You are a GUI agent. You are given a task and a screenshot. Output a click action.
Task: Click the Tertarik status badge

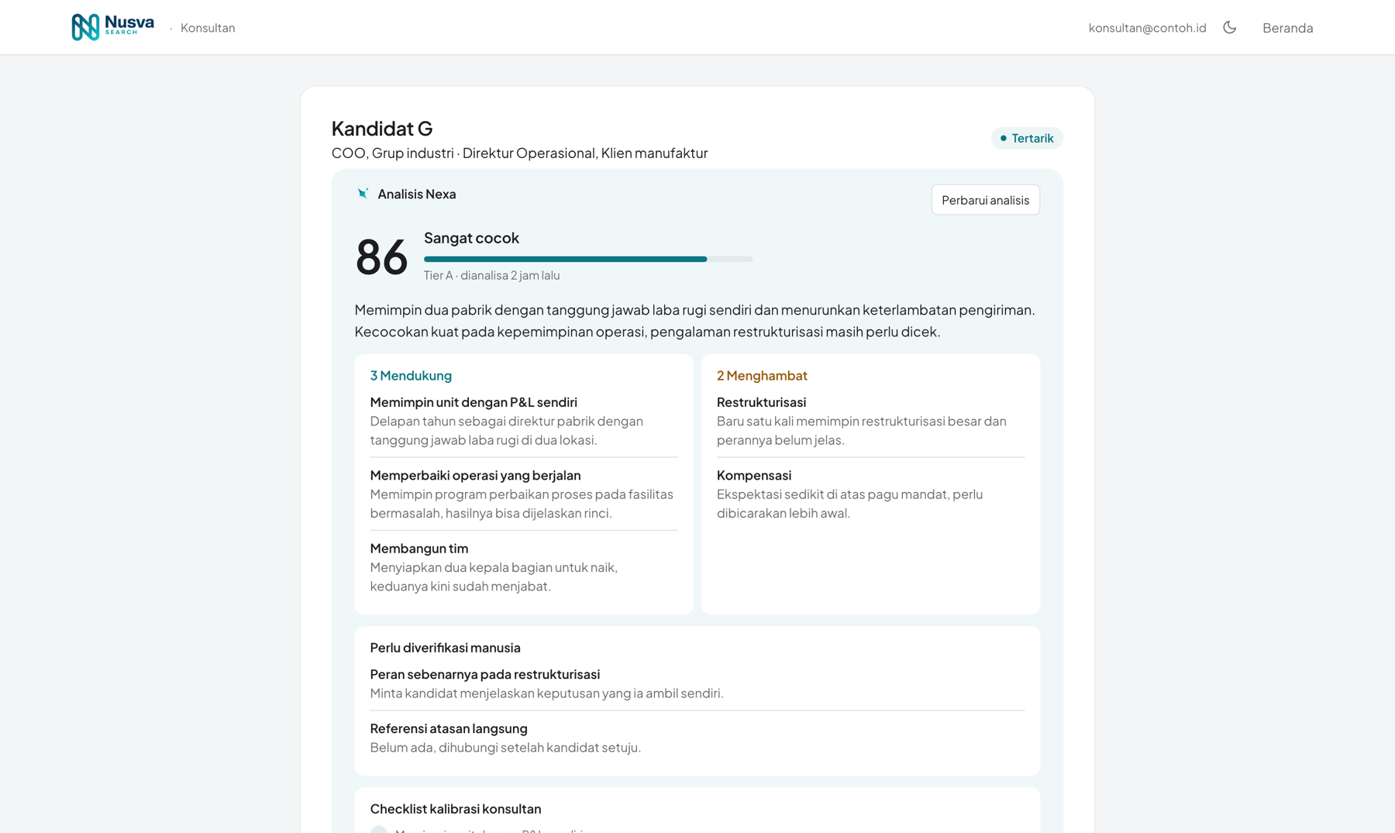coord(1026,138)
